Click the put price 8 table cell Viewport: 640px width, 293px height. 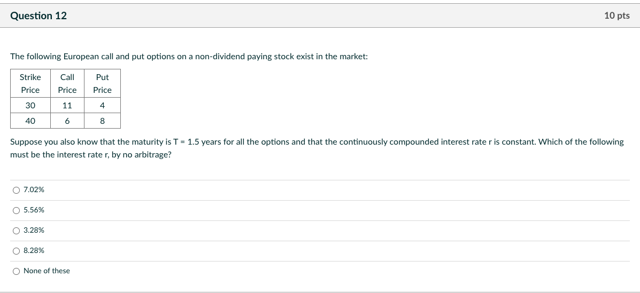(102, 121)
